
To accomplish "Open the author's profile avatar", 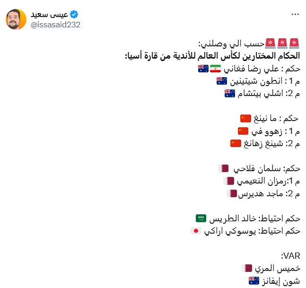I will click(16, 19).
